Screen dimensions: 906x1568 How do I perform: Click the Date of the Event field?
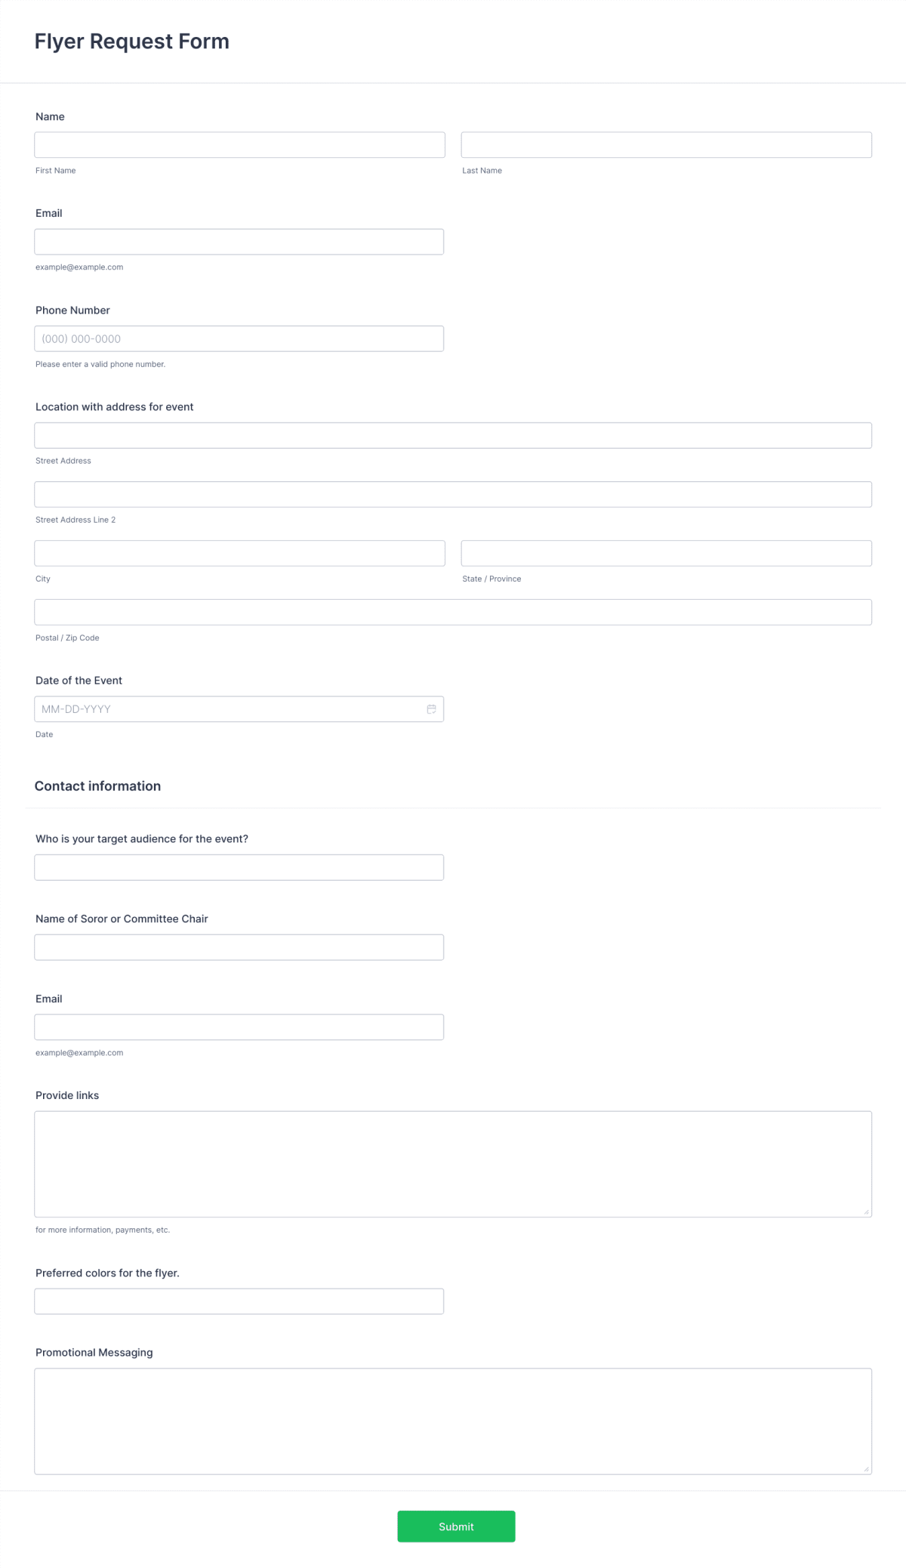click(x=226, y=708)
